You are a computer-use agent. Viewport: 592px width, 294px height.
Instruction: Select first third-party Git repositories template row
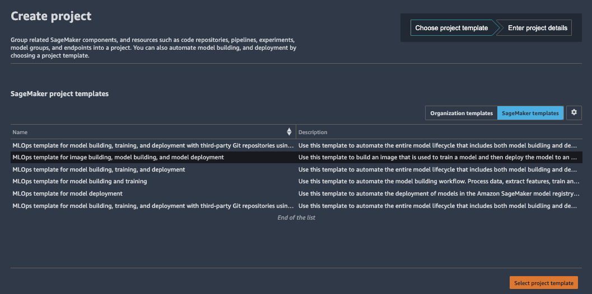click(153, 145)
